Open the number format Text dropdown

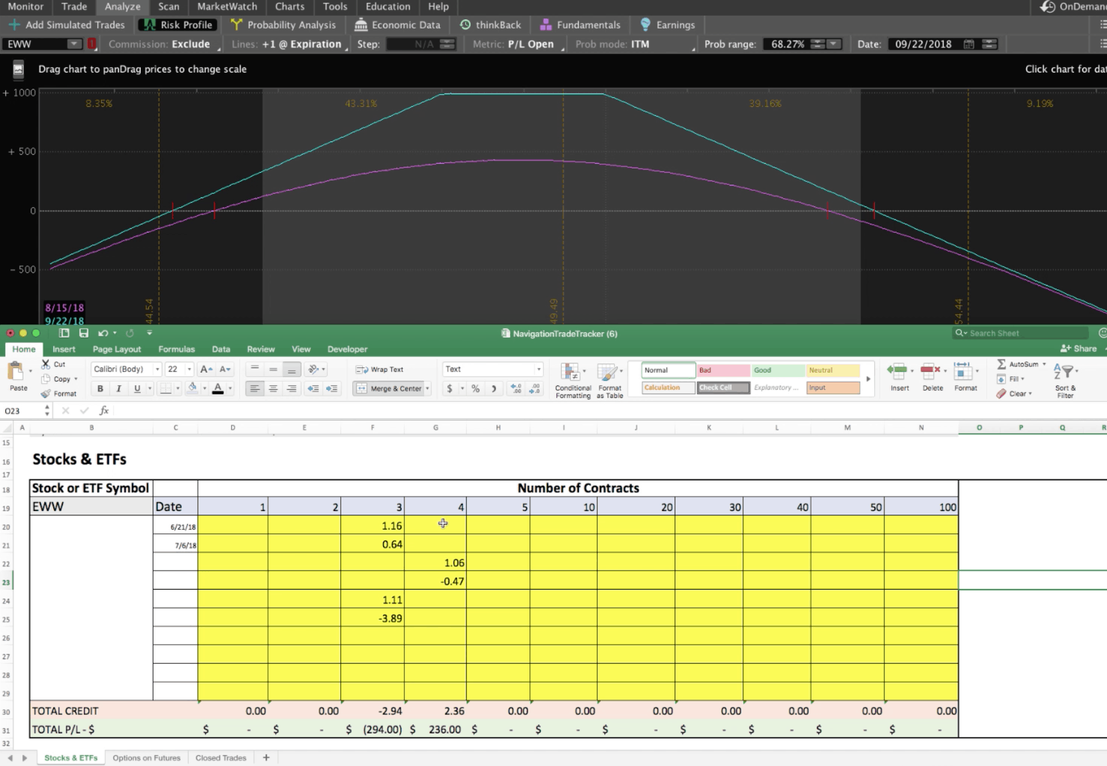pos(538,369)
